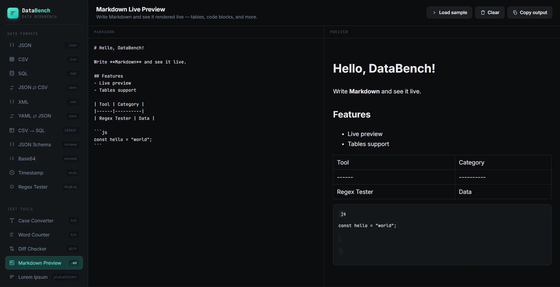Viewport: 560px width, 287px height.
Task: Open the Word Counter tool
Action: [x=44, y=235]
